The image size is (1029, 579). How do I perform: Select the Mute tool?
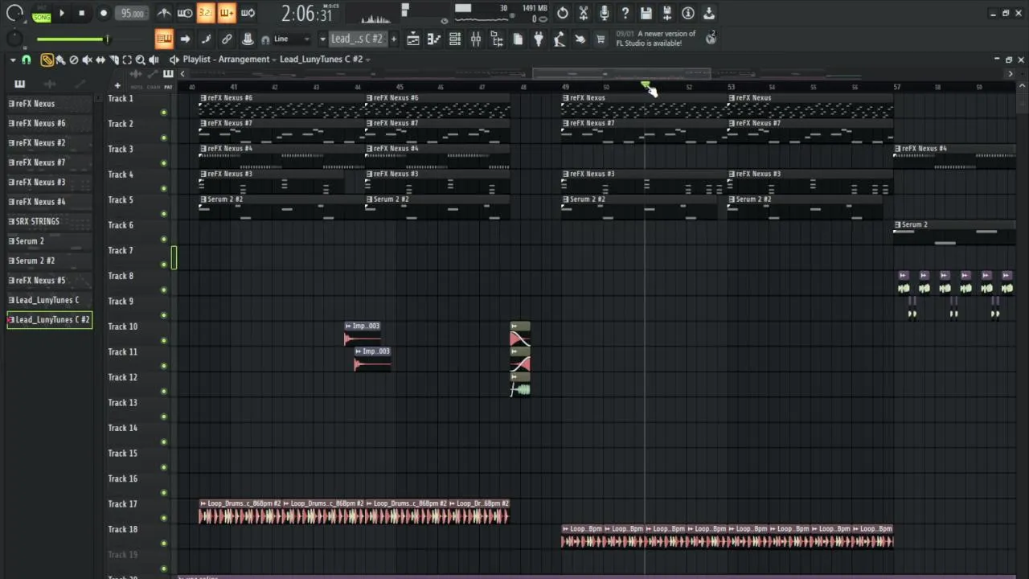tap(87, 60)
